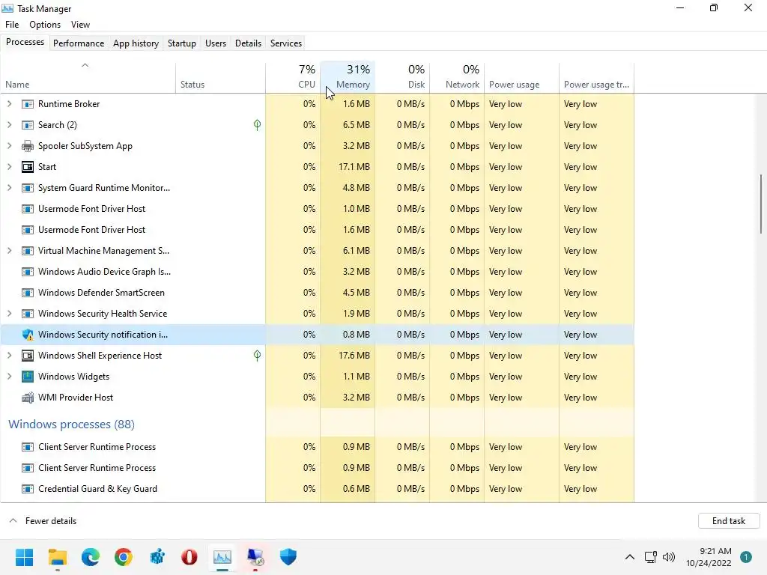767x575 pixels.
Task: Switch to the Details tab
Action: [x=248, y=43]
